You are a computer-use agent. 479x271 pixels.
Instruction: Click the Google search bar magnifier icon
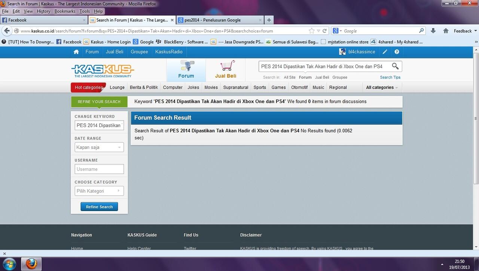coord(421,31)
